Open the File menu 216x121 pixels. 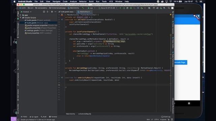[36, 1]
